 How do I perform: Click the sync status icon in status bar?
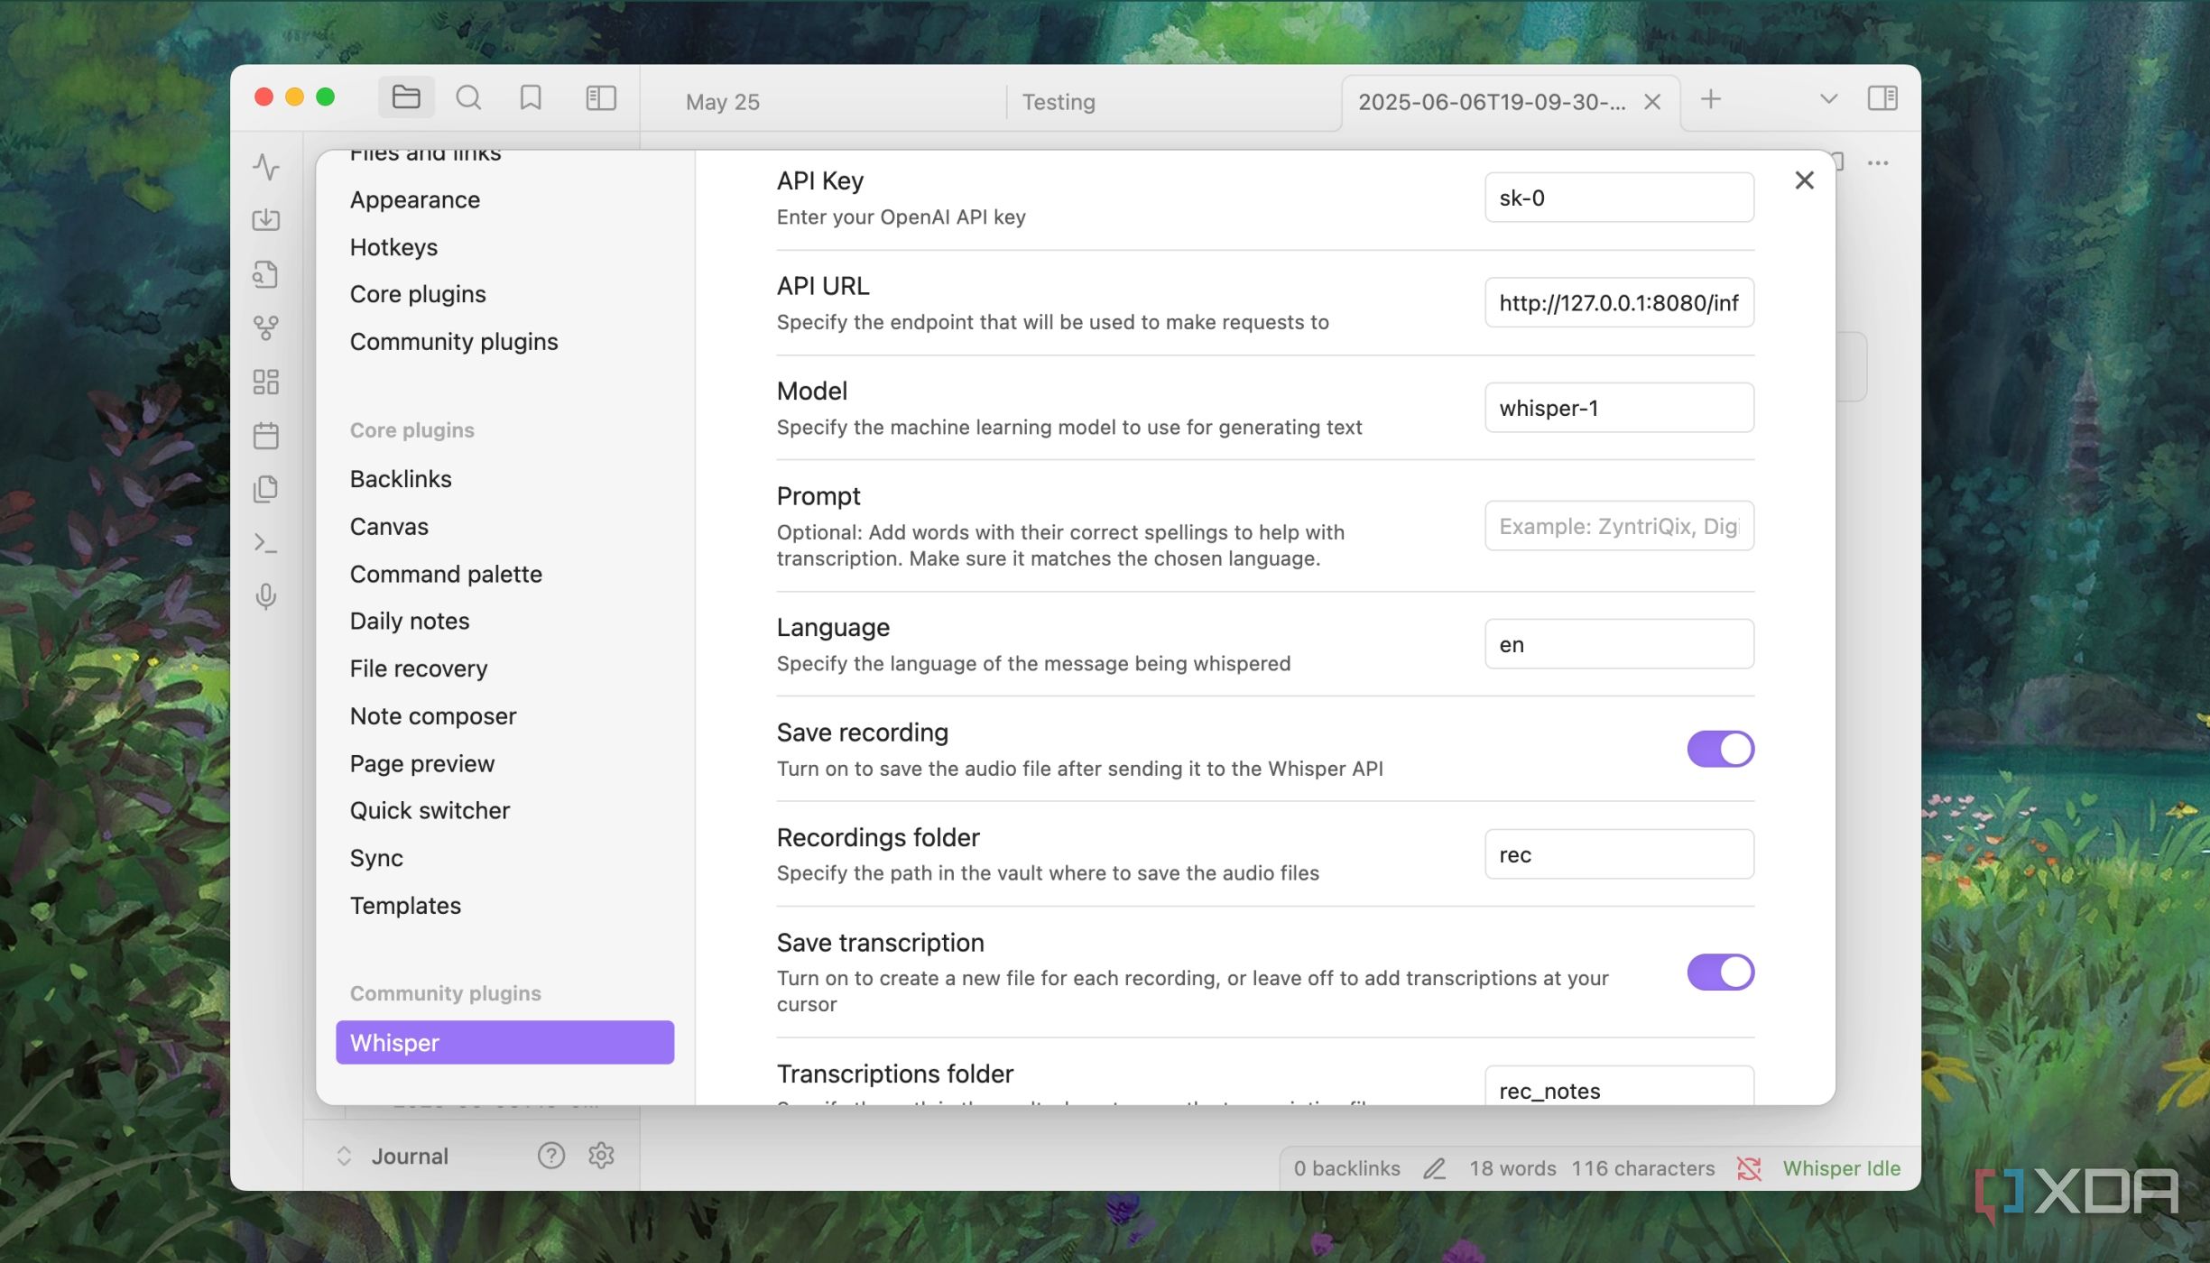tap(1749, 1168)
